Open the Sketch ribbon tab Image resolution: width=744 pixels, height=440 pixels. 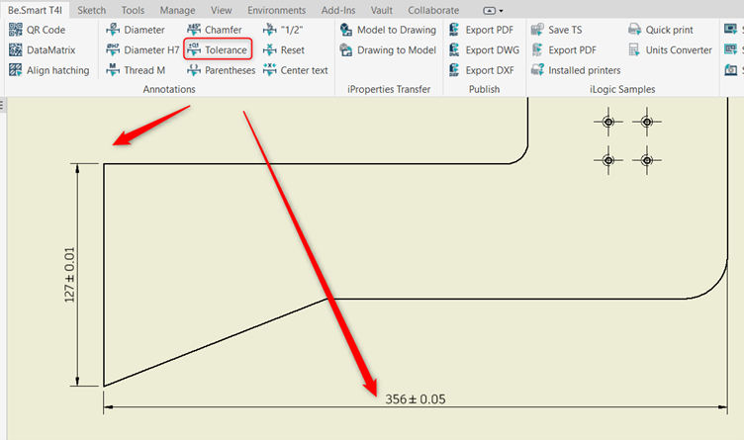(x=92, y=10)
